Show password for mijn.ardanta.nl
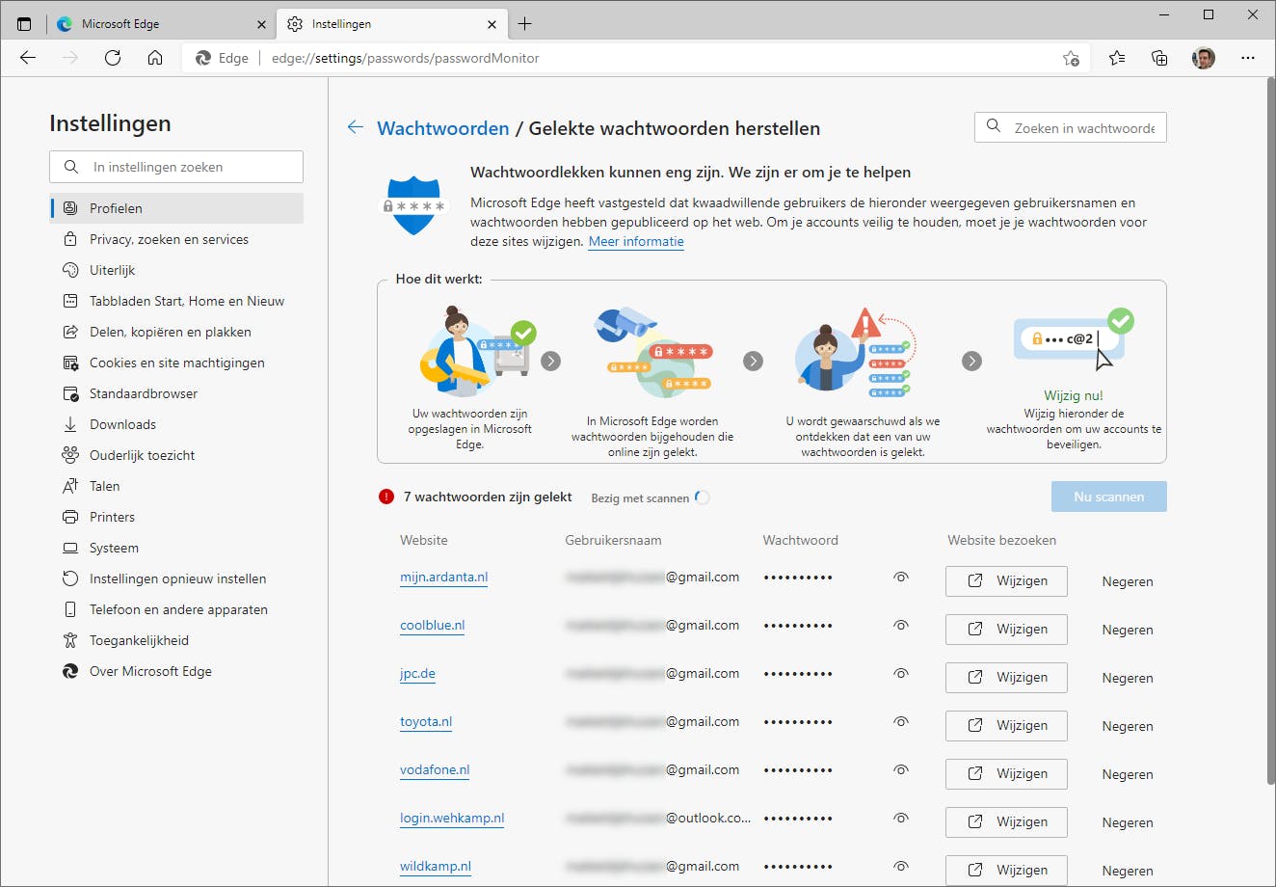 [901, 578]
